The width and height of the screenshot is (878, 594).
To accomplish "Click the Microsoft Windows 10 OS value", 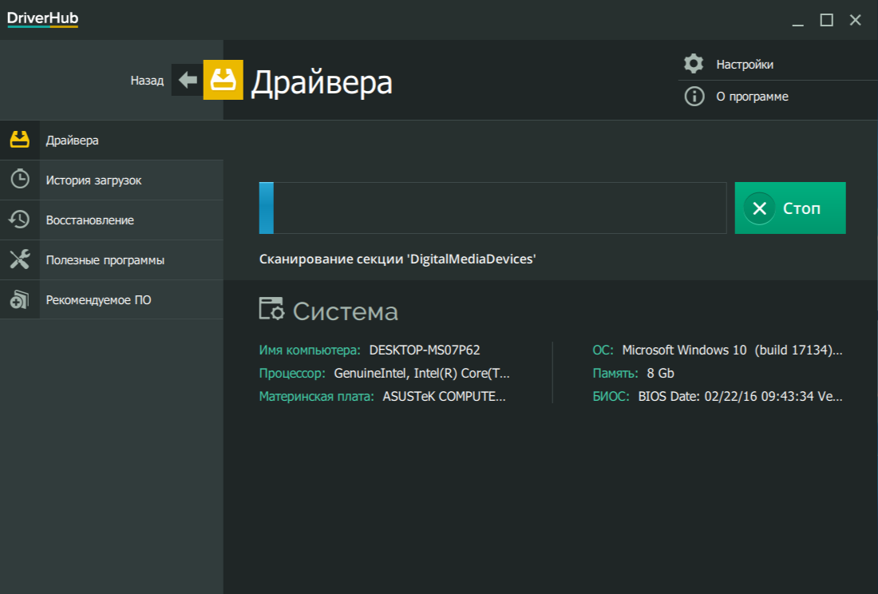I will point(733,350).
